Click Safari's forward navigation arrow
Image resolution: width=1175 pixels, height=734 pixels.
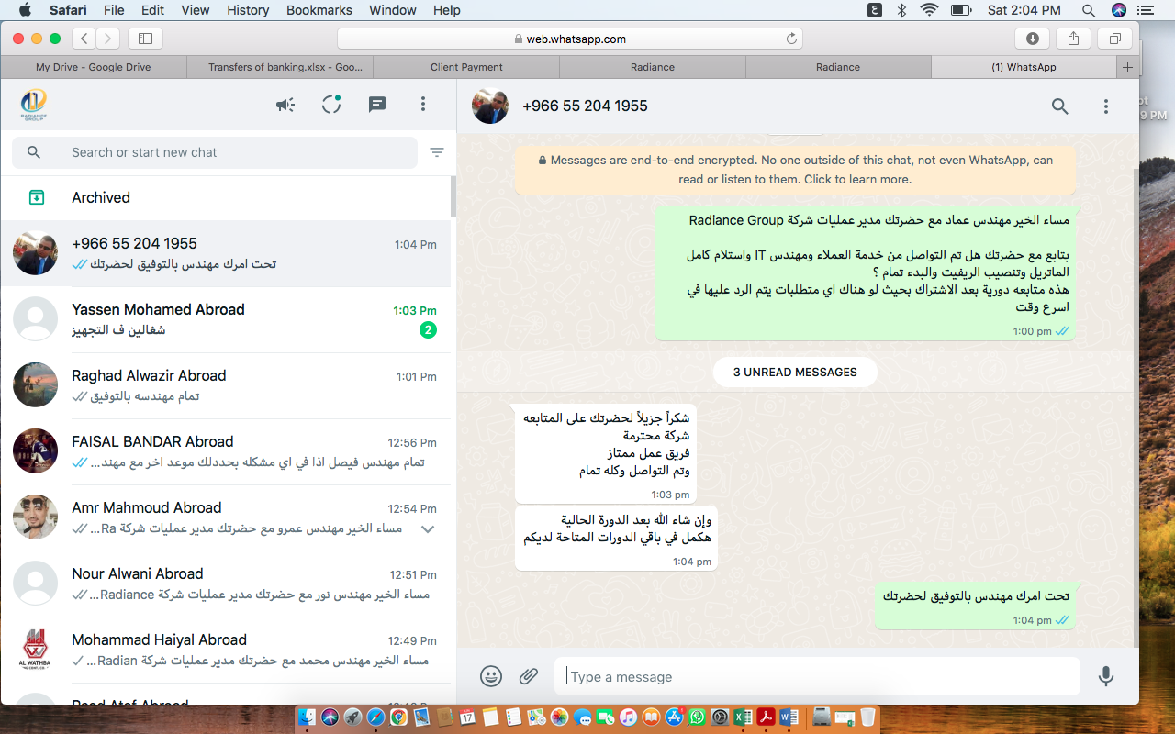pyautogui.click(x=108, y=39)
